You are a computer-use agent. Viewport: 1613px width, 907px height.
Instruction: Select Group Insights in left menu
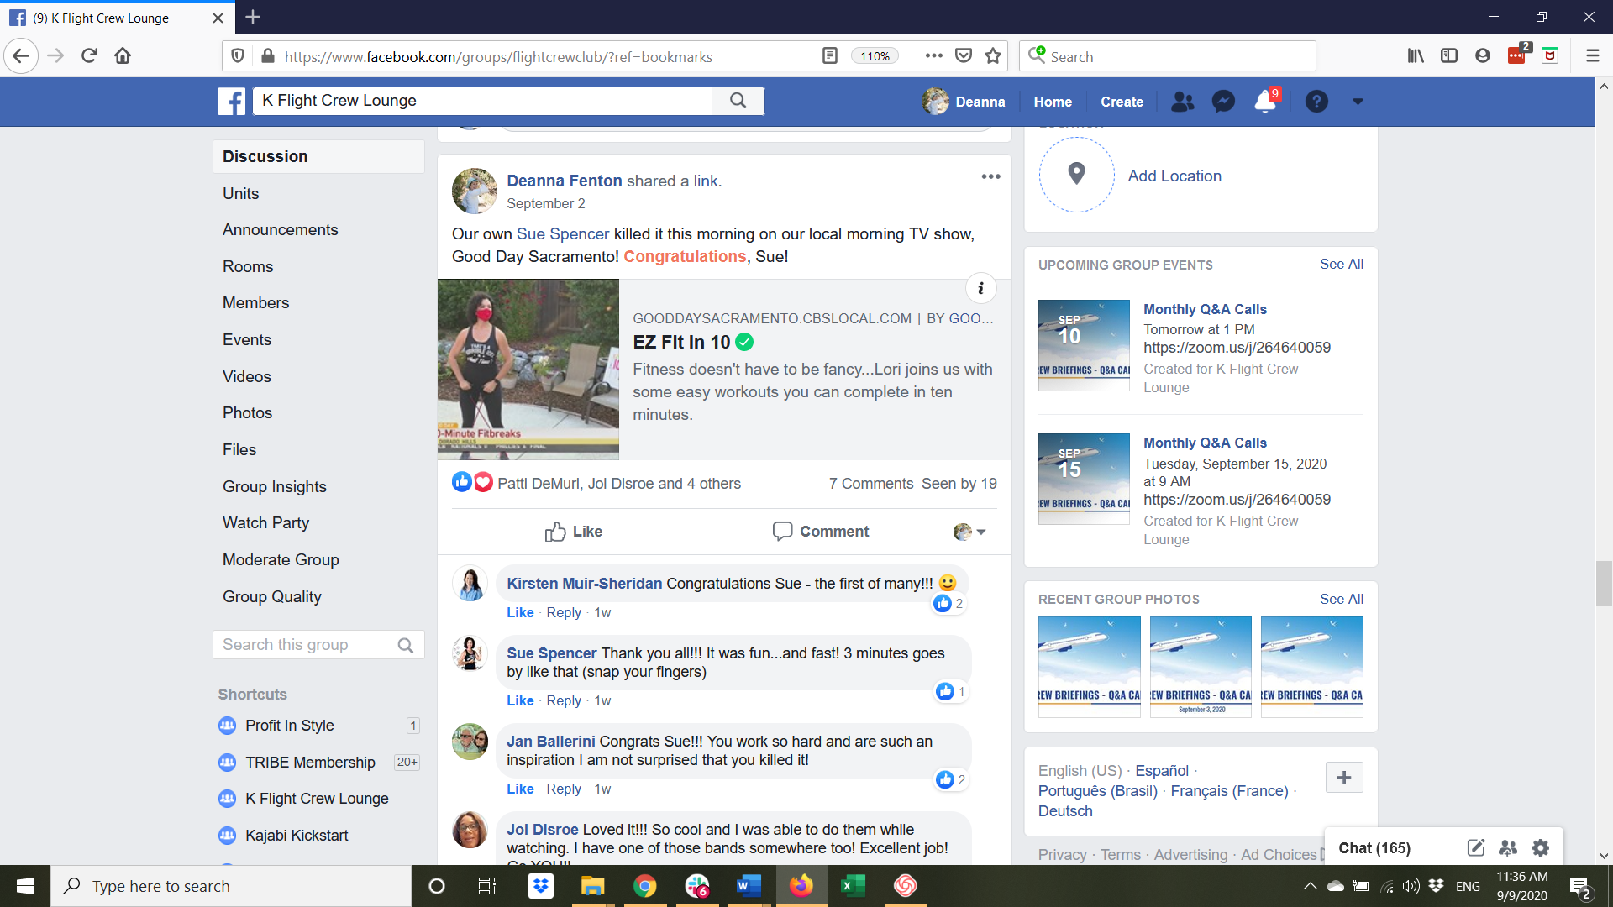[x=274, y=486]
